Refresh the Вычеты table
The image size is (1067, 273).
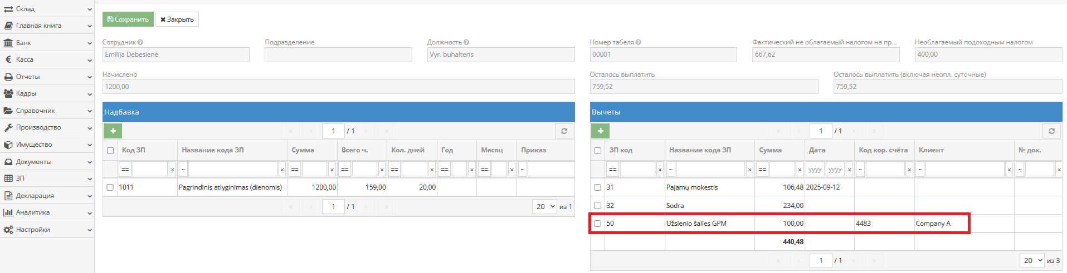pos(1051,131)
